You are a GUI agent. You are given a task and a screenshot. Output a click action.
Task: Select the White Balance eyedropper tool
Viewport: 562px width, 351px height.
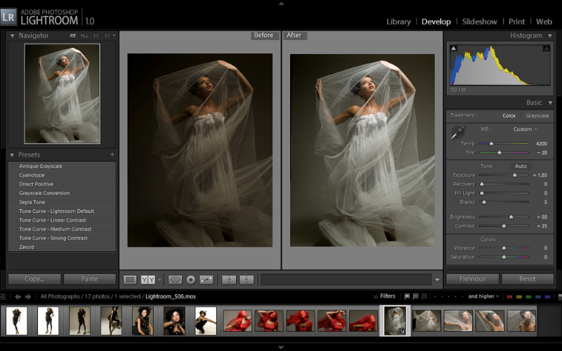click(x=458, y=131)
